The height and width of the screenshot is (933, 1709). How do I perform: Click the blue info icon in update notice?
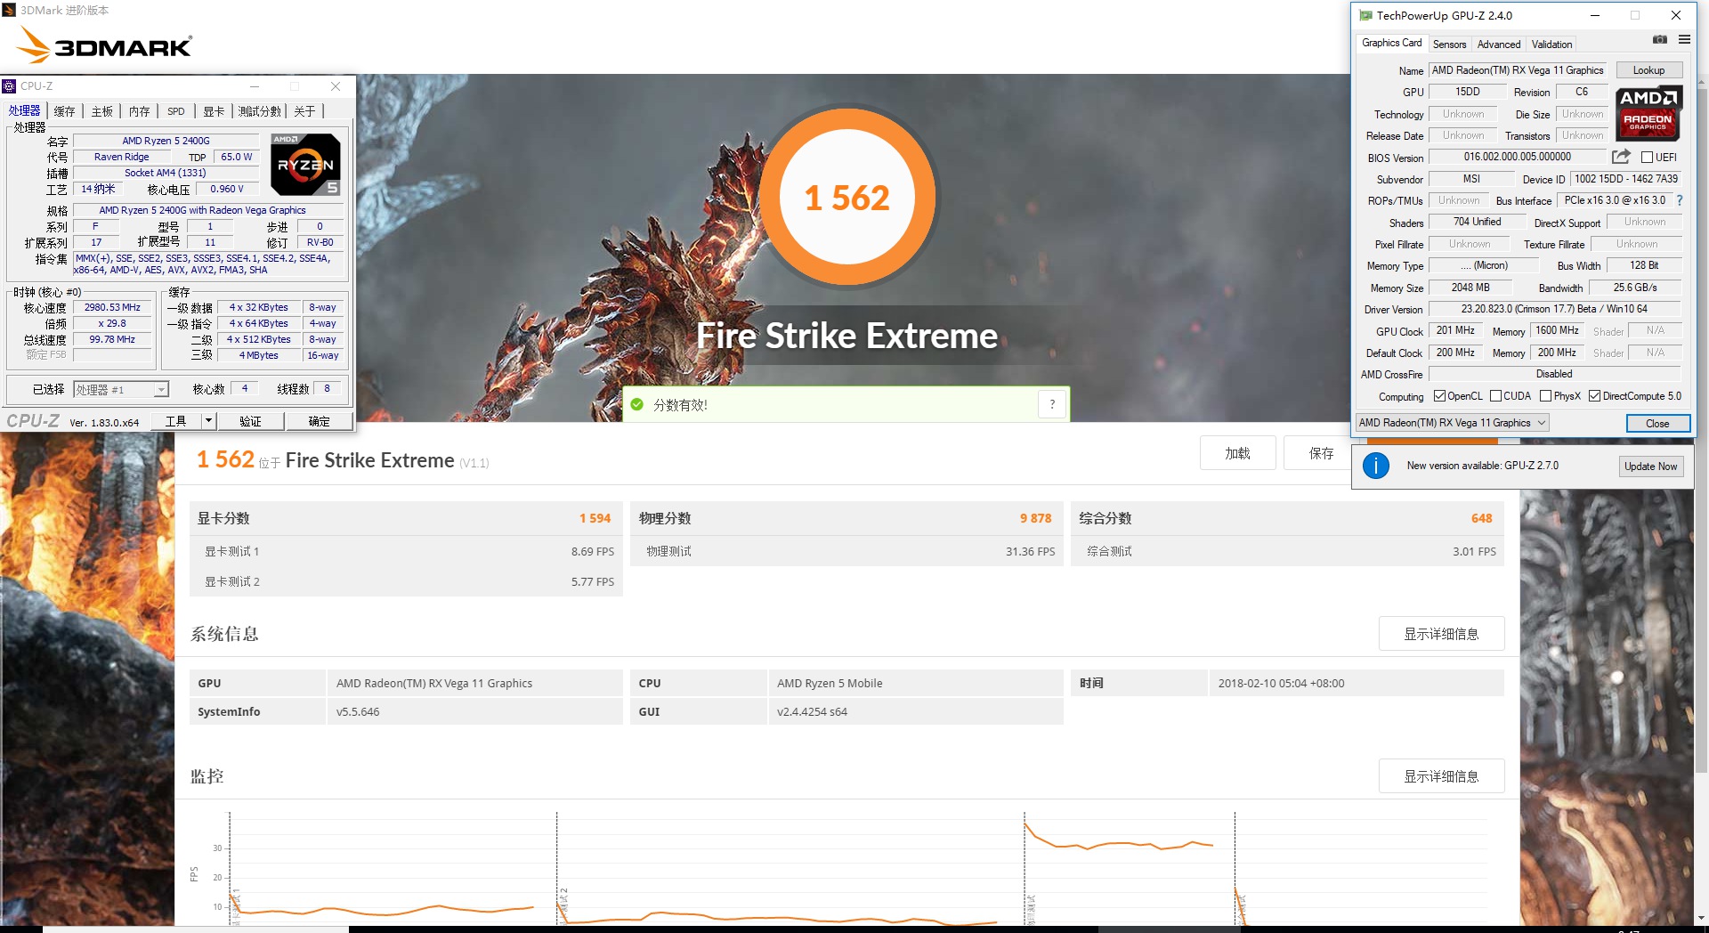point(1375,466)
